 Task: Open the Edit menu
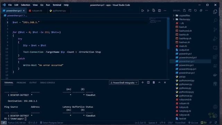[x=16, y=5]
